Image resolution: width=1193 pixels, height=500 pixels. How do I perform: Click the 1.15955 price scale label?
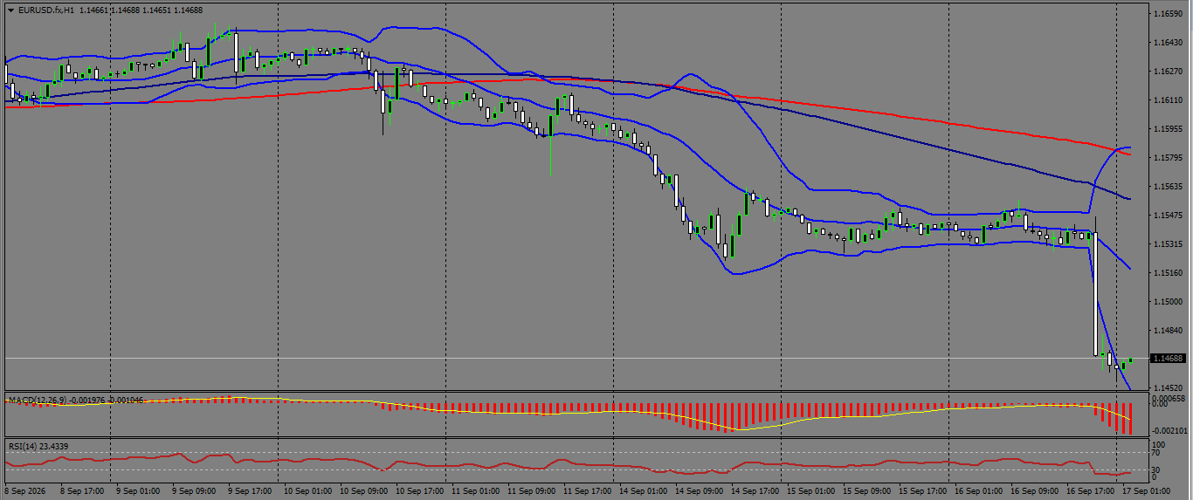click(x=1168, y=130)
